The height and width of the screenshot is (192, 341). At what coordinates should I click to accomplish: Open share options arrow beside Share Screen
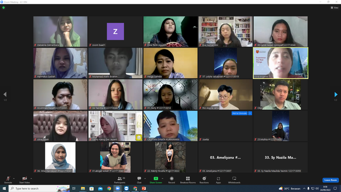[x=163, y=179]
